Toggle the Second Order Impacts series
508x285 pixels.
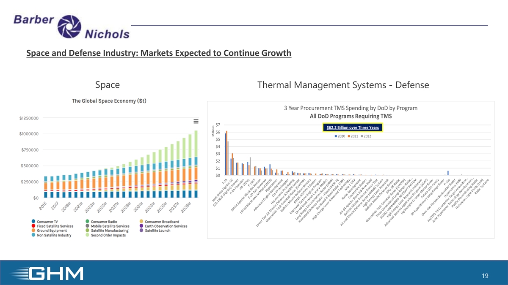coord(87,235)
